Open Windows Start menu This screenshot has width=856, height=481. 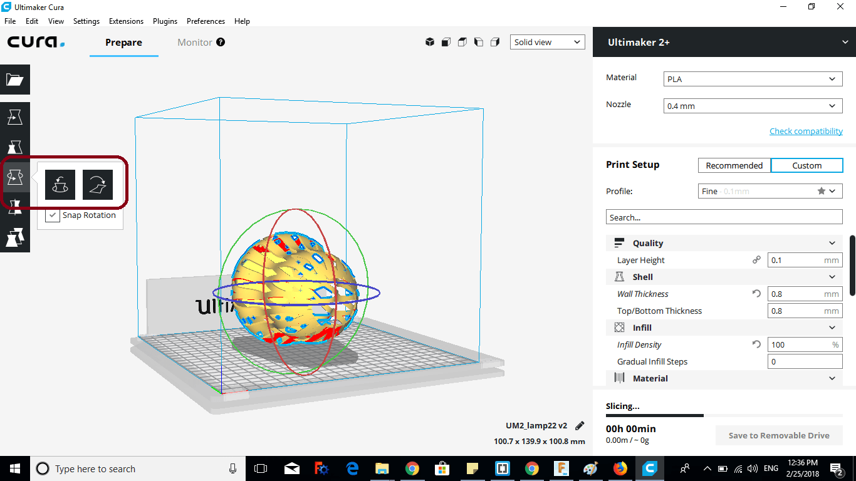(x=15, y=468)
